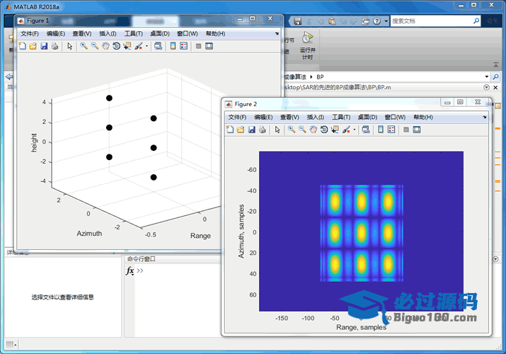Click the MATLAB help question mark button

(378, 21)
